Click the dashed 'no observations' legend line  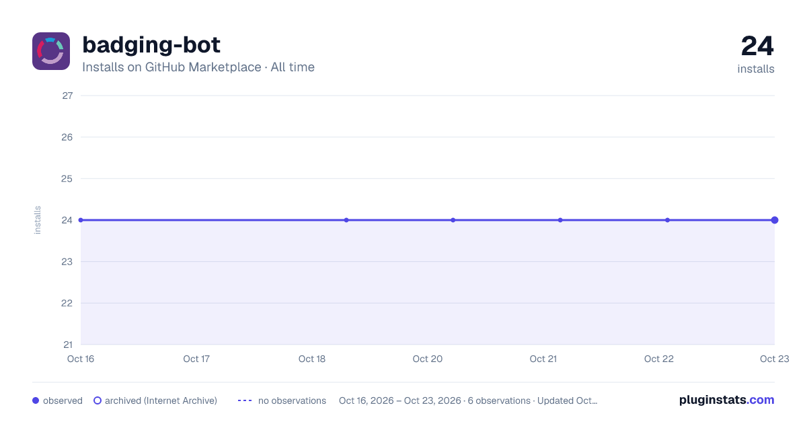click(245, 400)
